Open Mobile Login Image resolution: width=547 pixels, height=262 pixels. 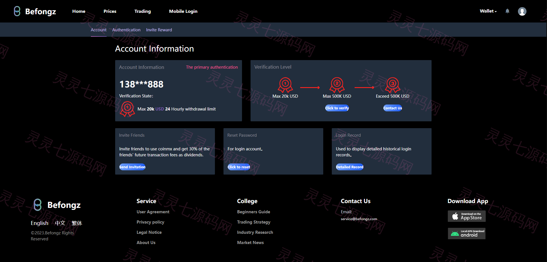183,11
